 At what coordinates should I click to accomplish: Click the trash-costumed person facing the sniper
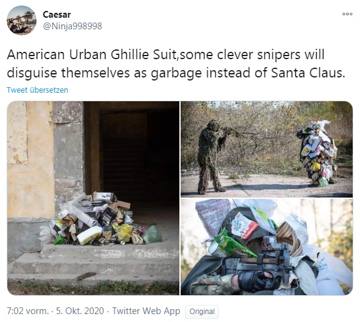317,153
